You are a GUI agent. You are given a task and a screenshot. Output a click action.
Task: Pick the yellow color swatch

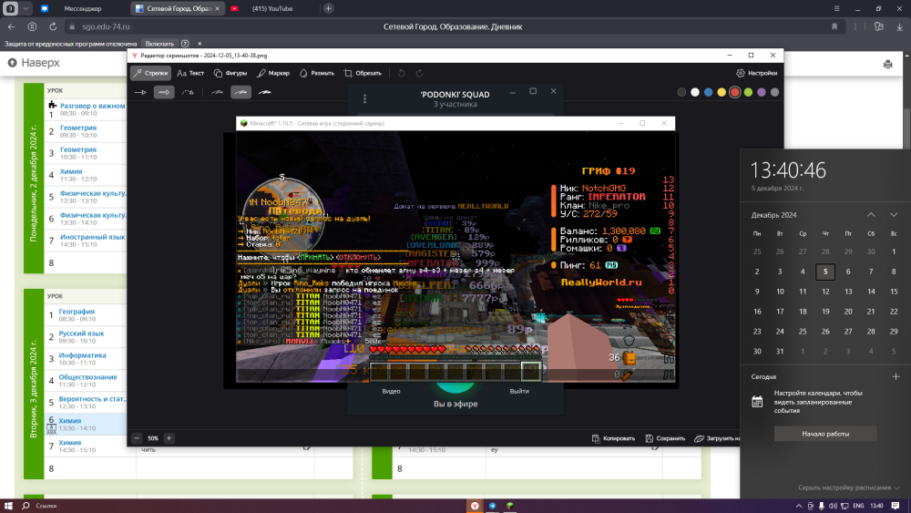pos(722,92)
